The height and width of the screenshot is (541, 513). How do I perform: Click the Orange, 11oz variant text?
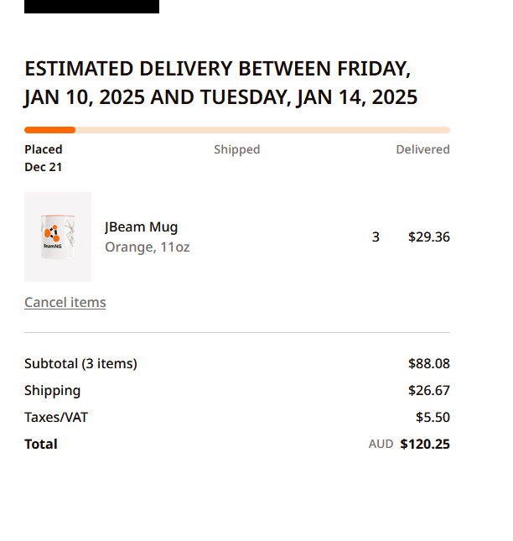pyautogui.click(x=147, y=247)
